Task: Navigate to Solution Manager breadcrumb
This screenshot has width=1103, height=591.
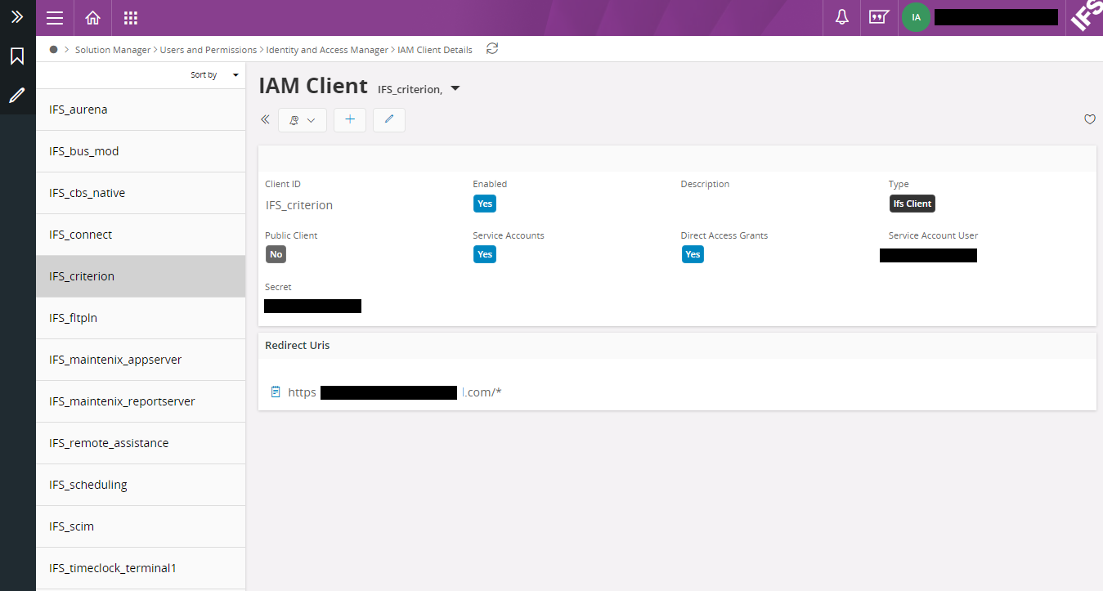Action: pyautogui.click(x=113, y=50)
